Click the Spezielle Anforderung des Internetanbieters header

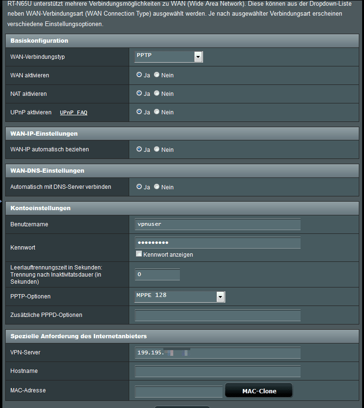click(182, 336)
